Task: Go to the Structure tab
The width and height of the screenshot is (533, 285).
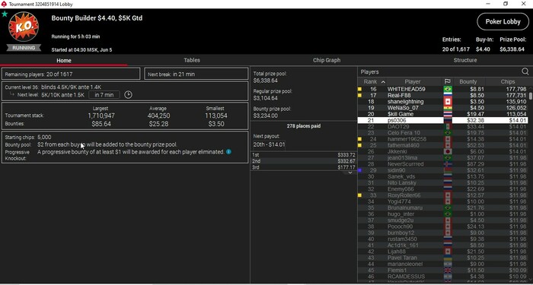Action: (x=465, y=60)
